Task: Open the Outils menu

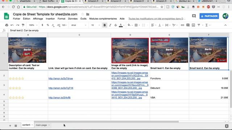Action: pos(83,19)
